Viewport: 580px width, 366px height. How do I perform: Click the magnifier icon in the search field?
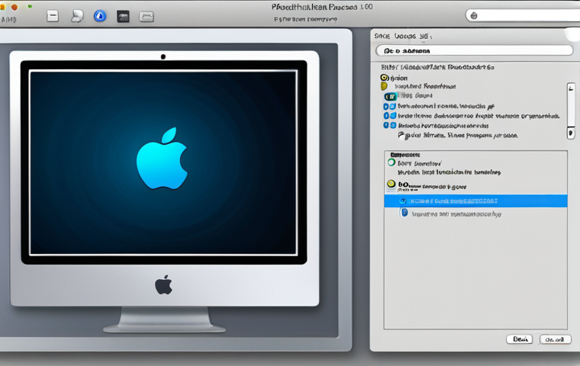474,15
